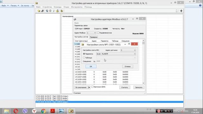This screenshot has width=203, height=114.
Task: Click the last yellow device toolbar icon
Action: click(x=62, y=11)
